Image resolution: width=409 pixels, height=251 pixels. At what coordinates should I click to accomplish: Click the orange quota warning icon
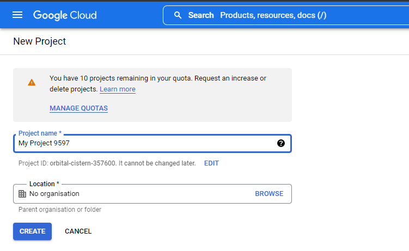point(32,83)
